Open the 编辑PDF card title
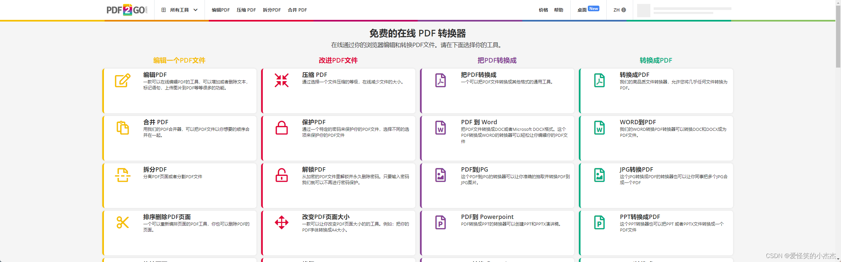The image size is (841, 262). click(x=155, y=75)
